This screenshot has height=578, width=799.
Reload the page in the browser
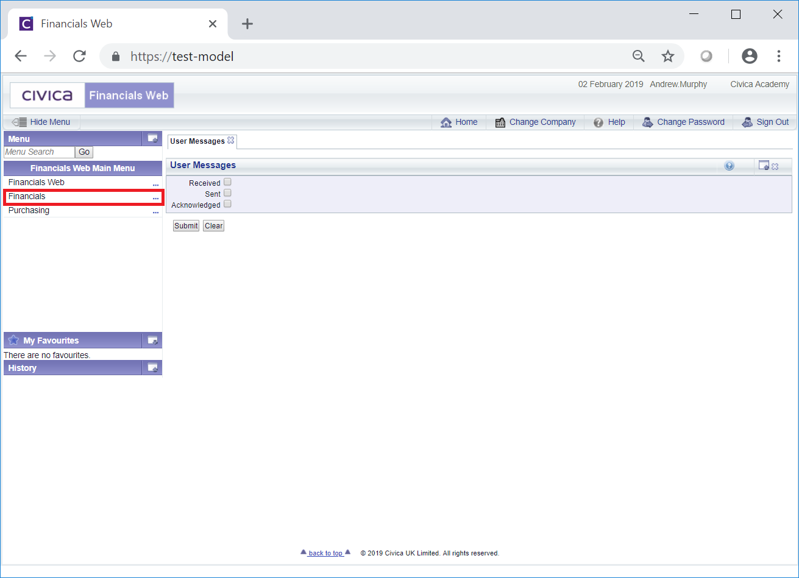click(79, 57)
